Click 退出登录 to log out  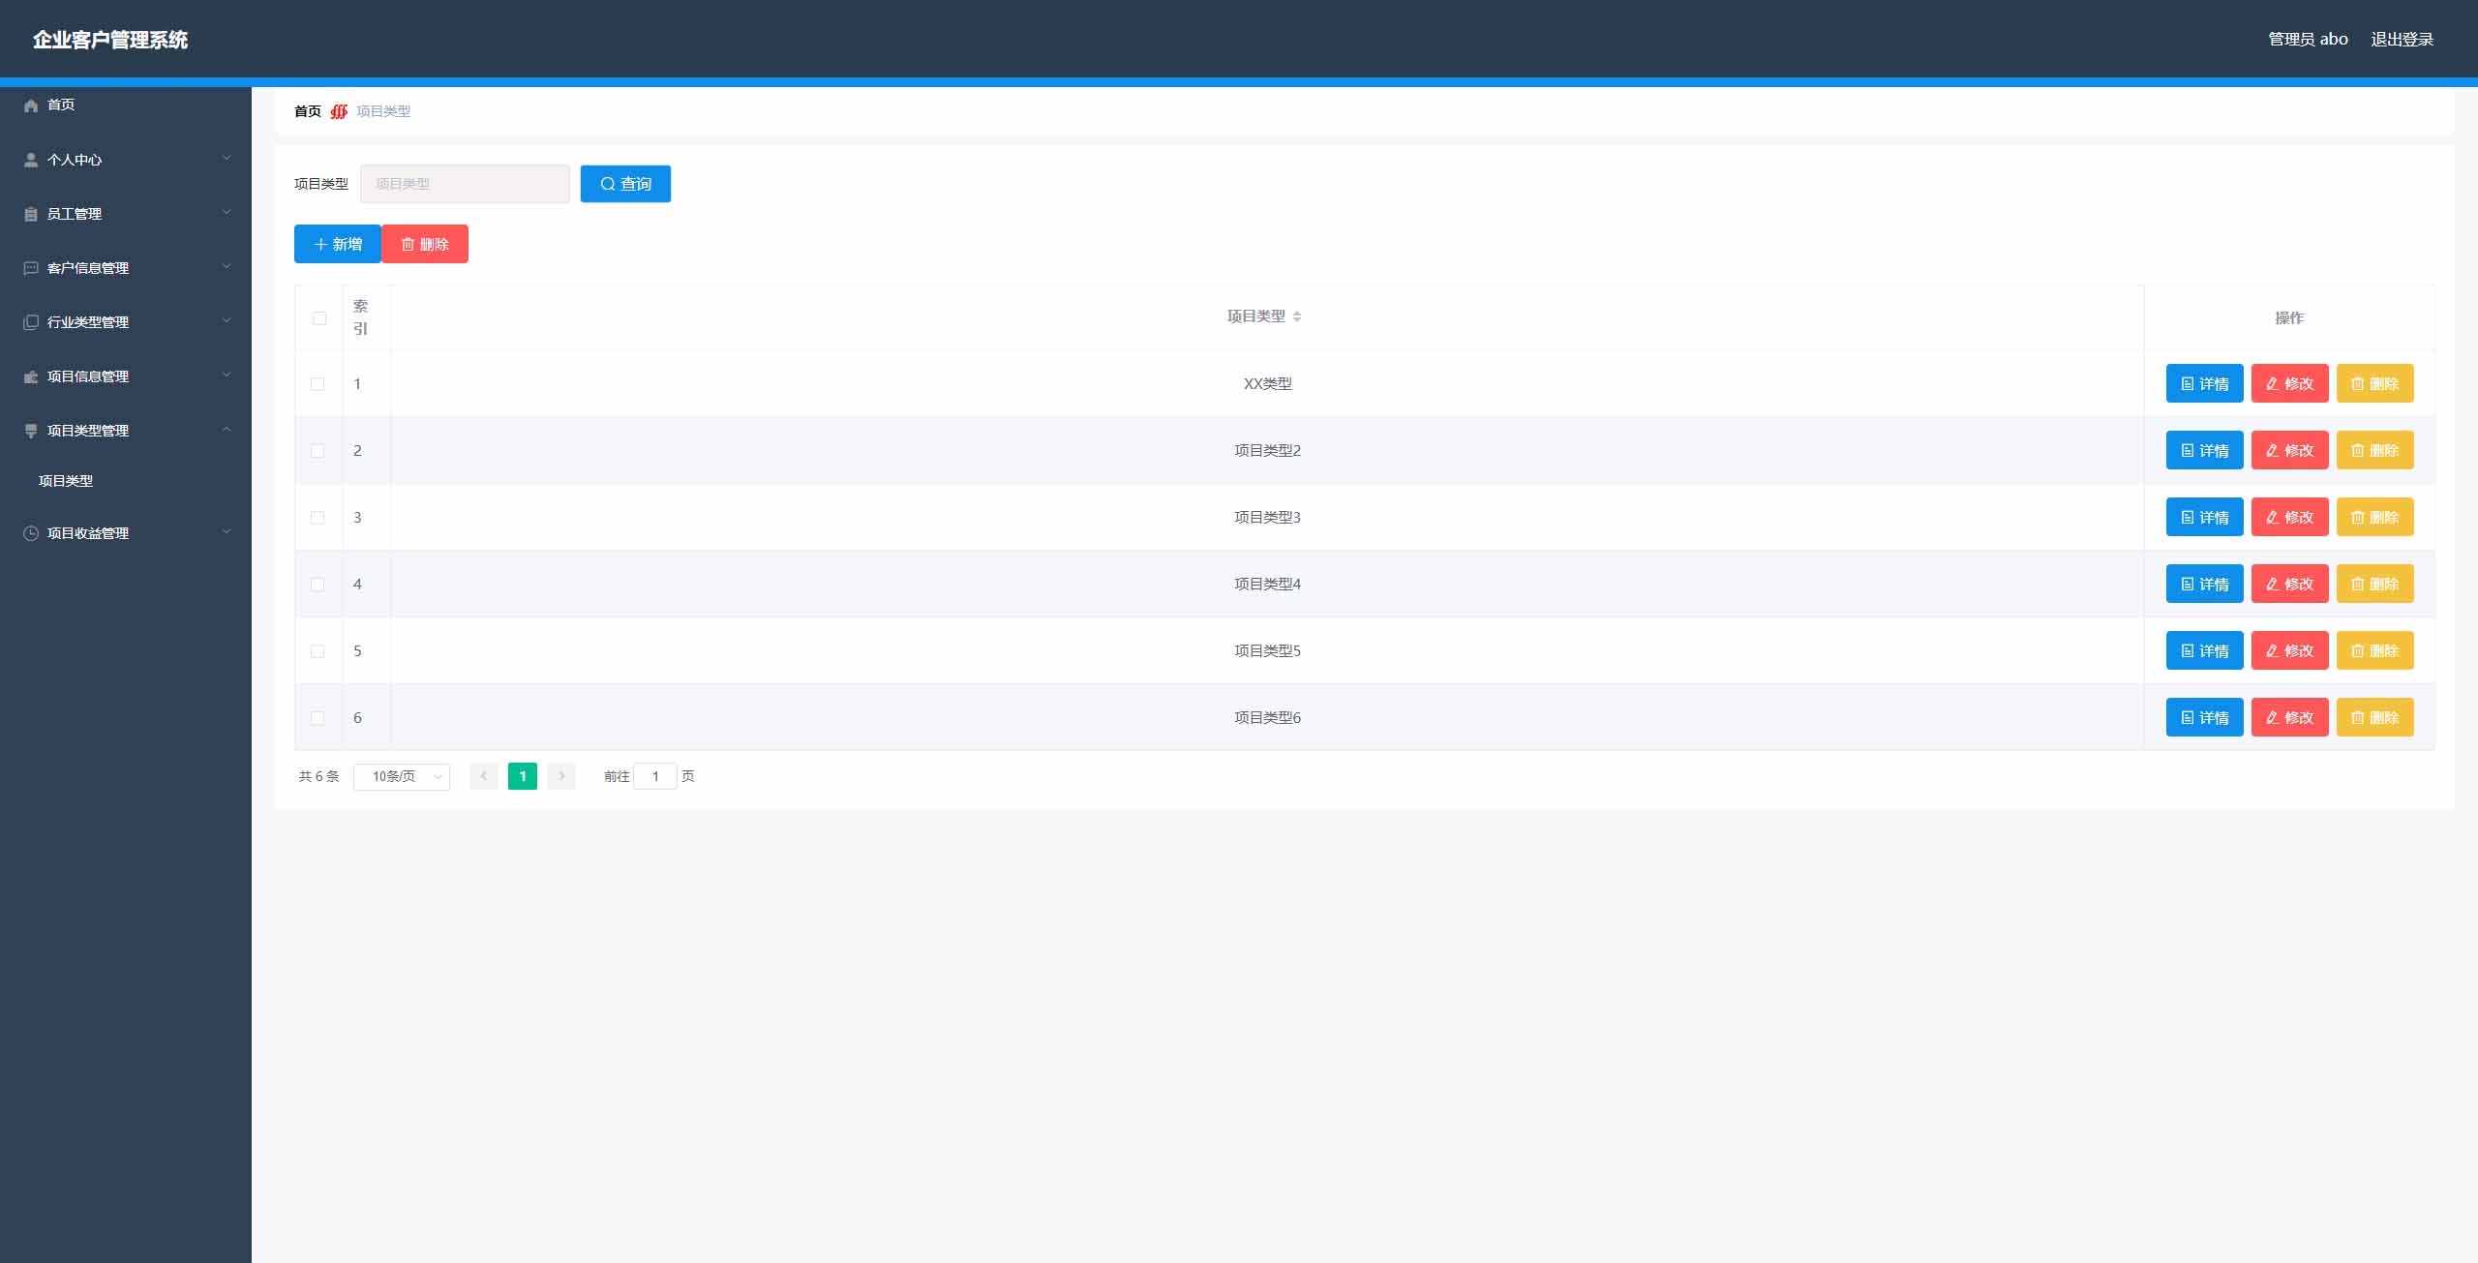[2402, 40]
